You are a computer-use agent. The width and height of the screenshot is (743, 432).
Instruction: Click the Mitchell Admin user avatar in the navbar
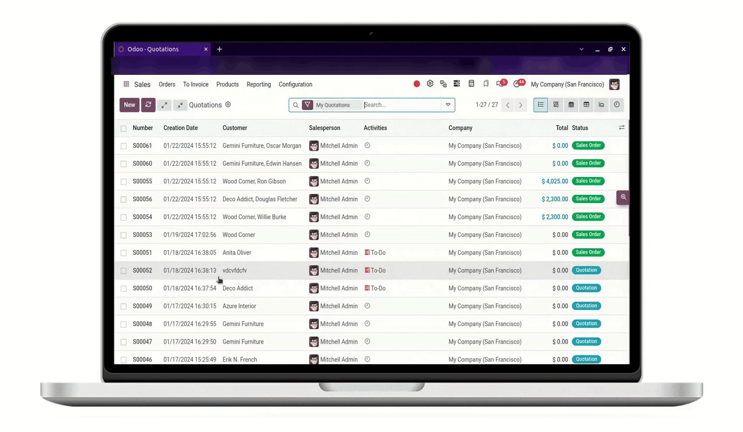click(x=614, y=84)
